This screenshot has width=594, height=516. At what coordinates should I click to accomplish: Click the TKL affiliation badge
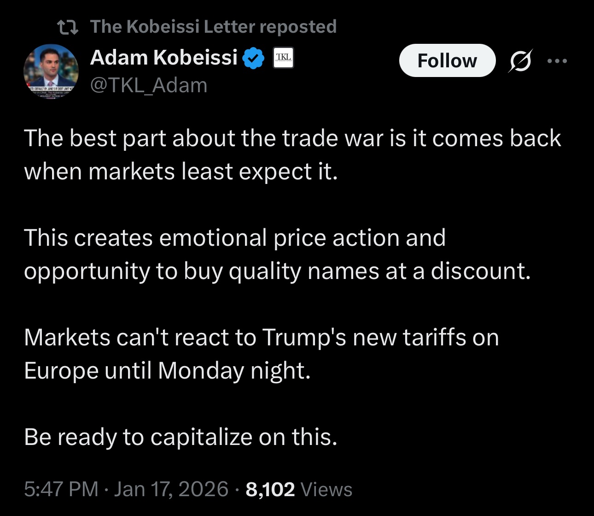click(283, 58)
